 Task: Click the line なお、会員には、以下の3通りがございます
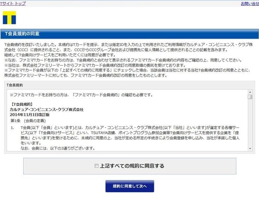(x=57, y=148)
